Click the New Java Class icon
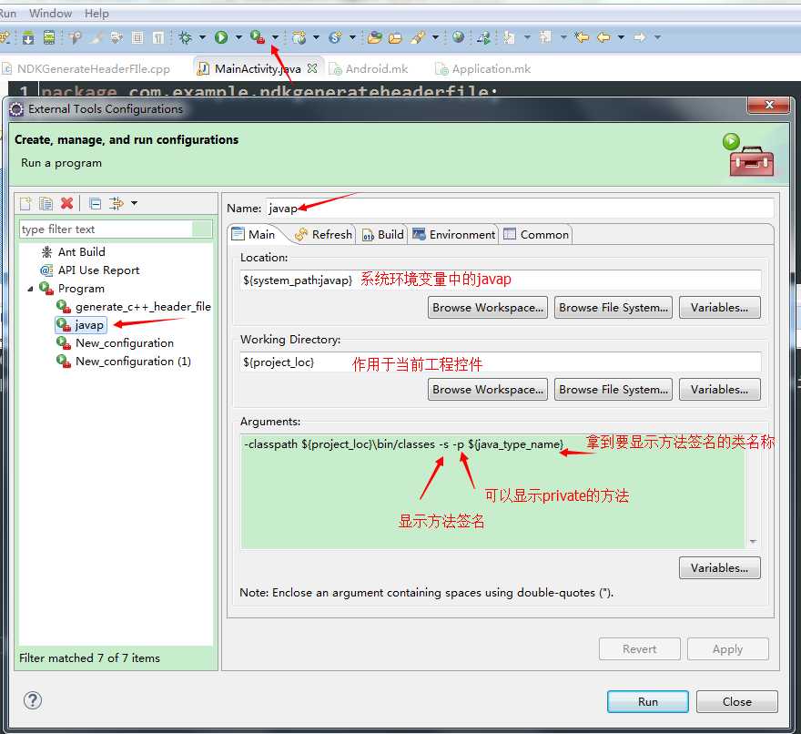801x734 pixels. 336,37
